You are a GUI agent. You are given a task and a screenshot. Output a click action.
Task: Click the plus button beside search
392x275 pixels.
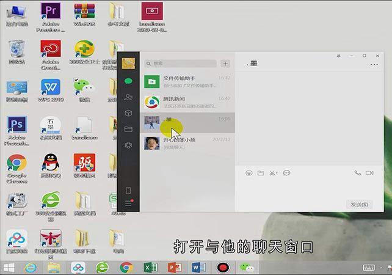click(x=225, y=64)
